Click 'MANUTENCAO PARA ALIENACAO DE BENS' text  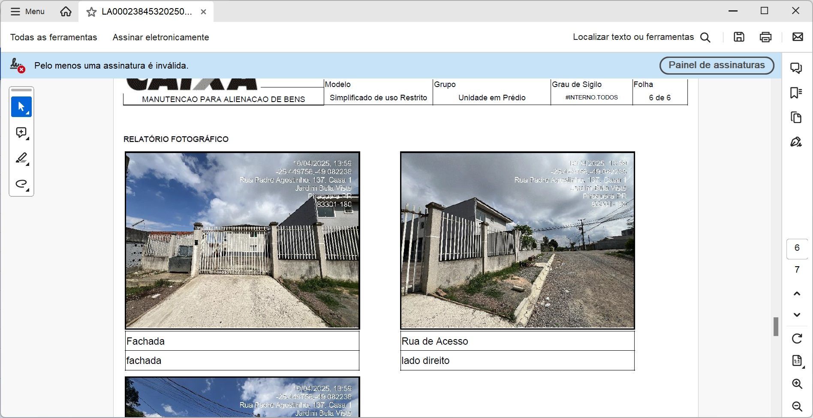(223, 99)
